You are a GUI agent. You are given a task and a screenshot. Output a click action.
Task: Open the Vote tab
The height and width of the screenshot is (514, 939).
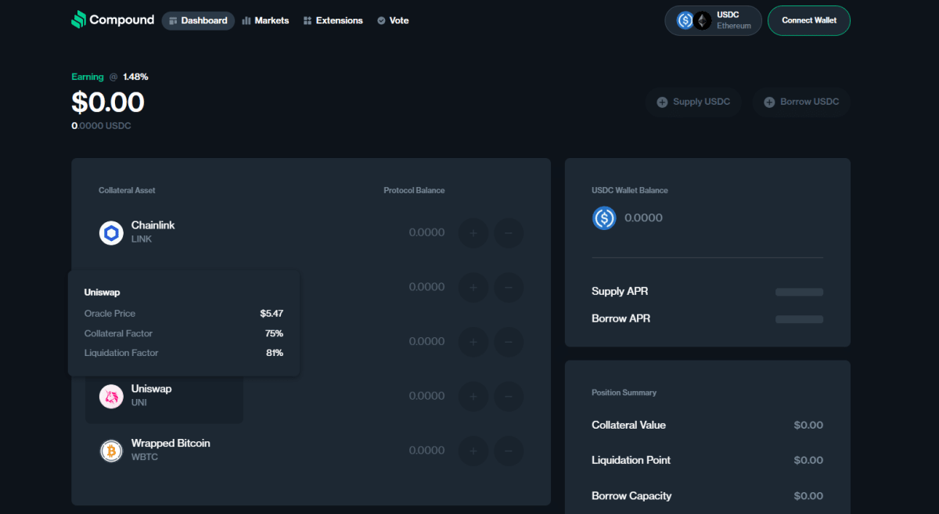click(x=393, y=20)
